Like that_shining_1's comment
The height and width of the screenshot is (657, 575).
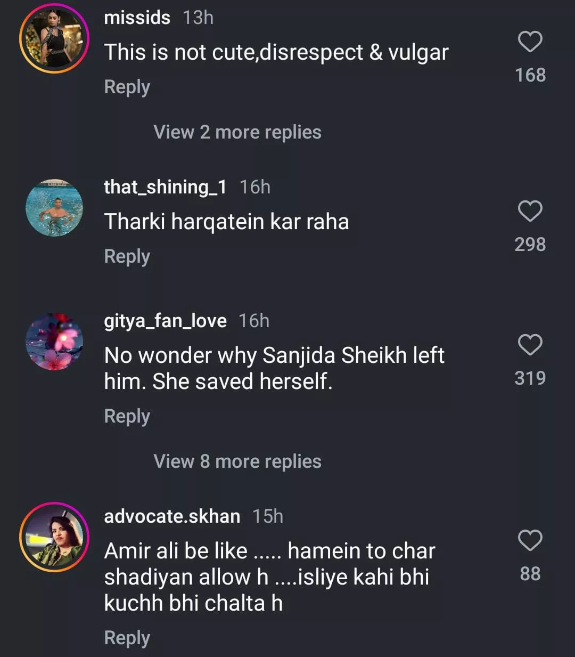tap(530, 212)
